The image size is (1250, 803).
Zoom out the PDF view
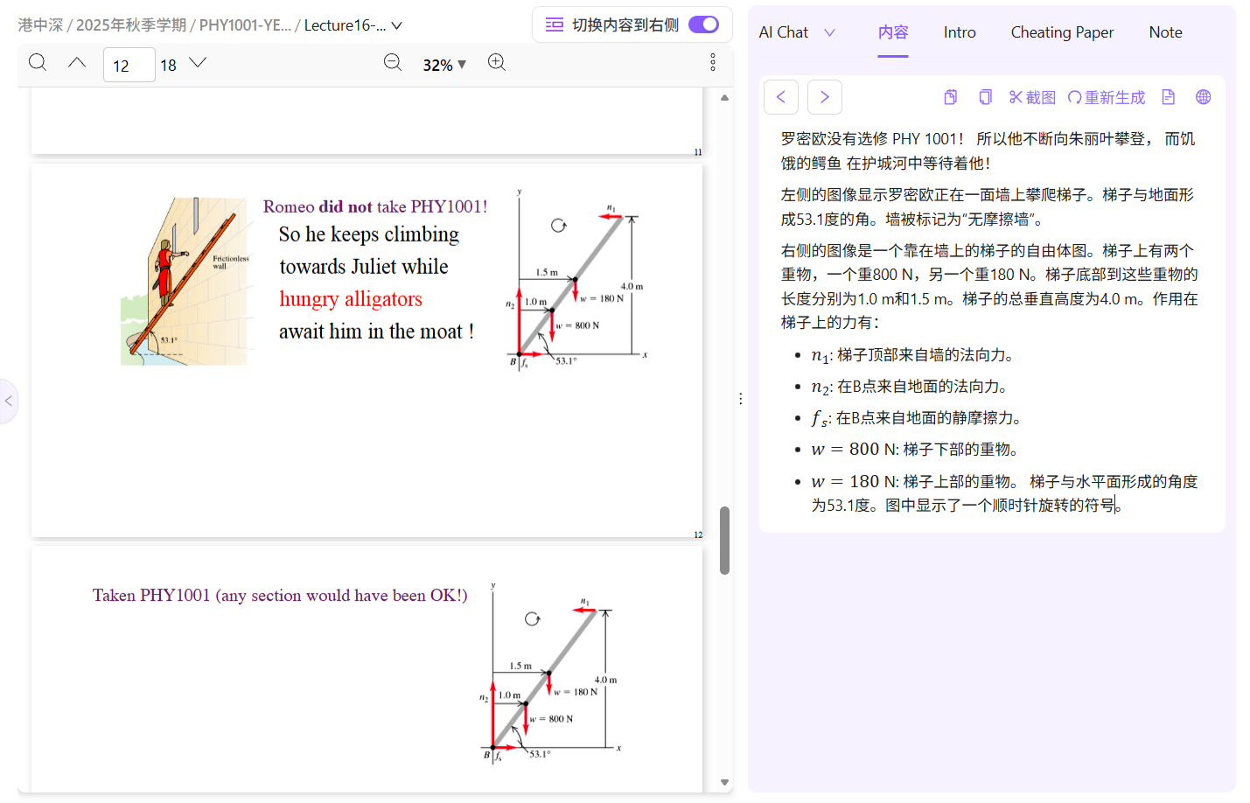tap(393, 62)
